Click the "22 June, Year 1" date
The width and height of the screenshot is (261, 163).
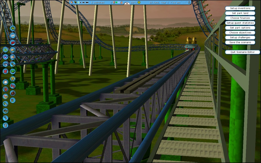point(159,3)
